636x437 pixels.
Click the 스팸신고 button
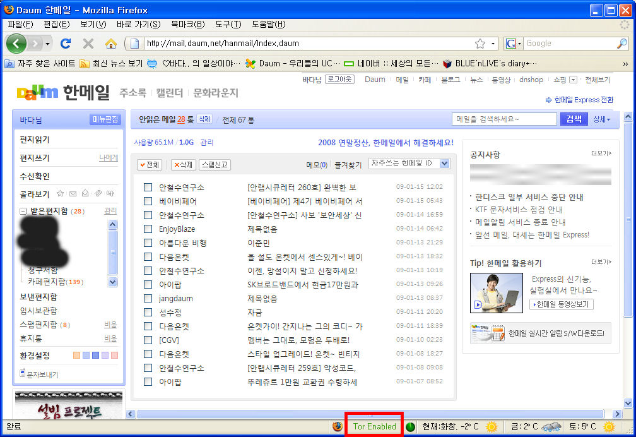pyautogui.click(x=215, y=164)
